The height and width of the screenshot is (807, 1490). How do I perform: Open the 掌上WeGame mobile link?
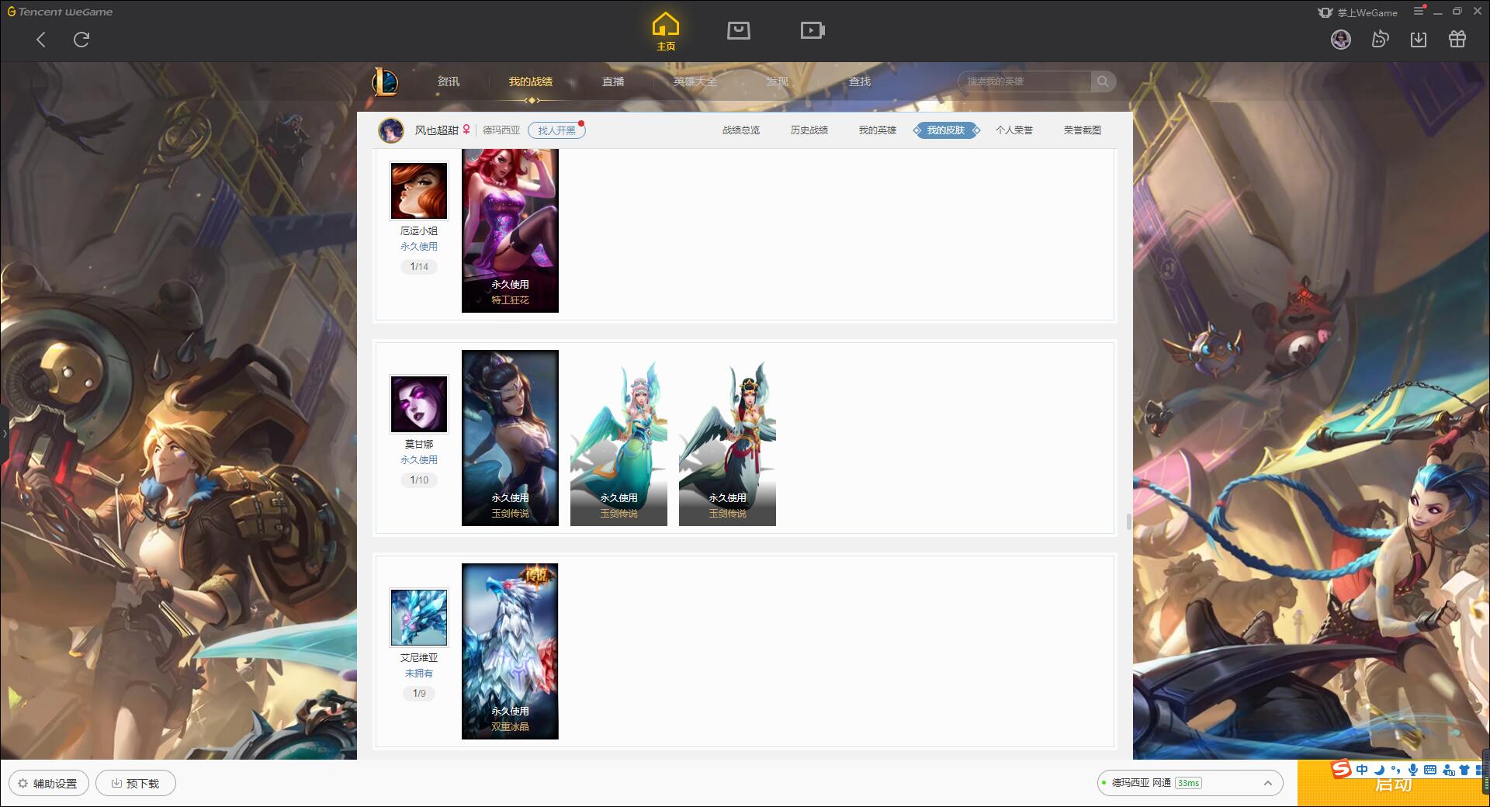tap(1357, 12)
